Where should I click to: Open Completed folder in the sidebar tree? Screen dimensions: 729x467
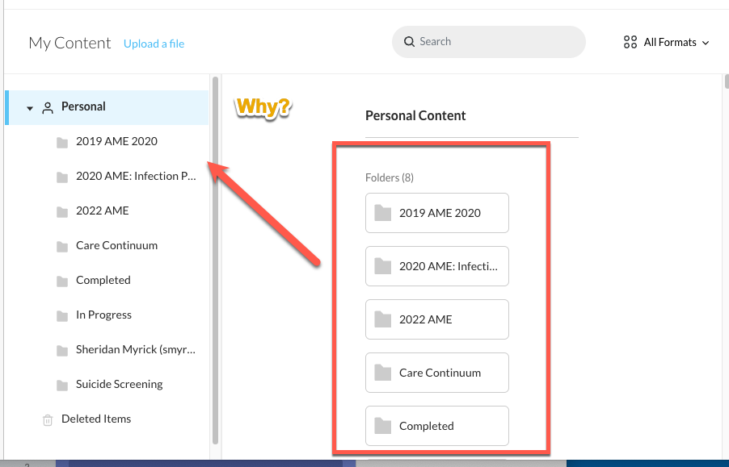point(103,281)
